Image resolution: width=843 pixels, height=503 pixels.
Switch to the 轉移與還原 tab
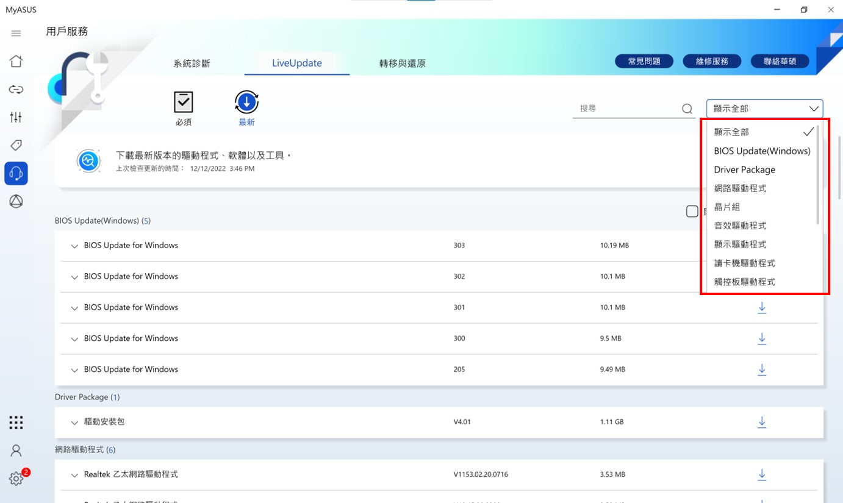(403, 63)
